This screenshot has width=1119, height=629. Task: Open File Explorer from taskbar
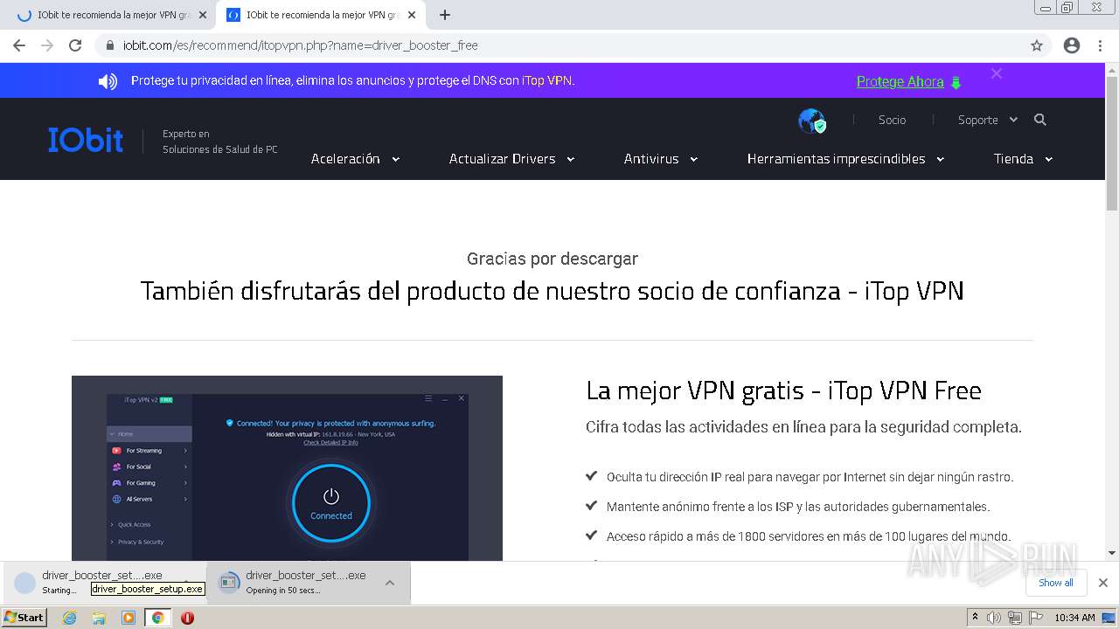pos(99,618)
